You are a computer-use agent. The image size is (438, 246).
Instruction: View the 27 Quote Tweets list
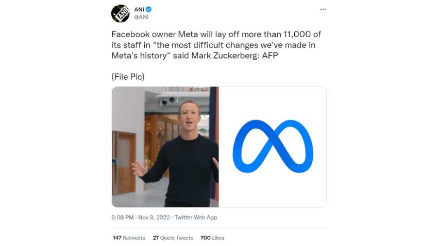[173, 238]
